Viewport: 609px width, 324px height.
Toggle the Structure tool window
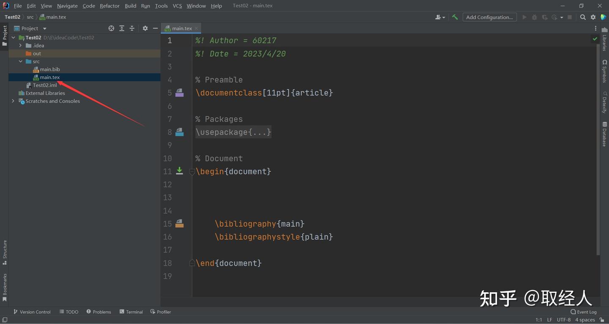[x=5, y=252]
